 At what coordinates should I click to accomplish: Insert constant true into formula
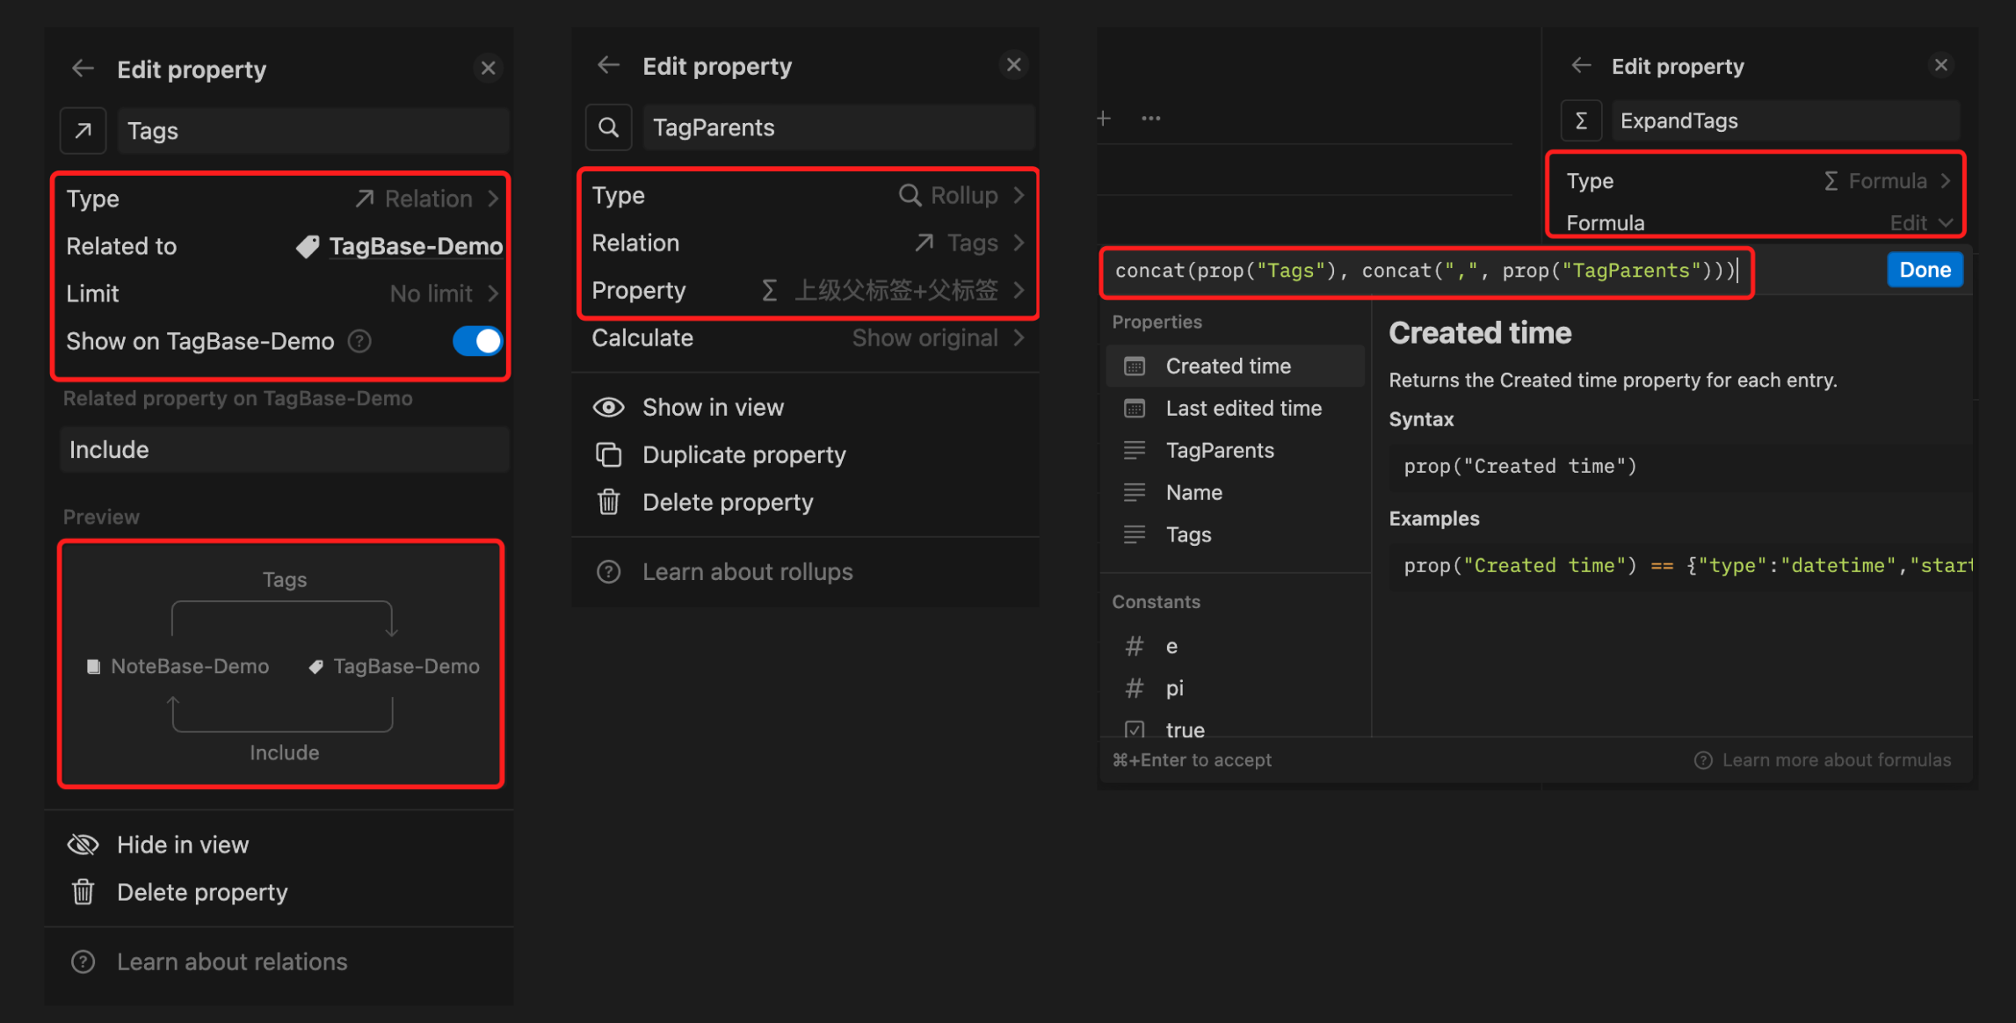click(x=1235, y=729)
